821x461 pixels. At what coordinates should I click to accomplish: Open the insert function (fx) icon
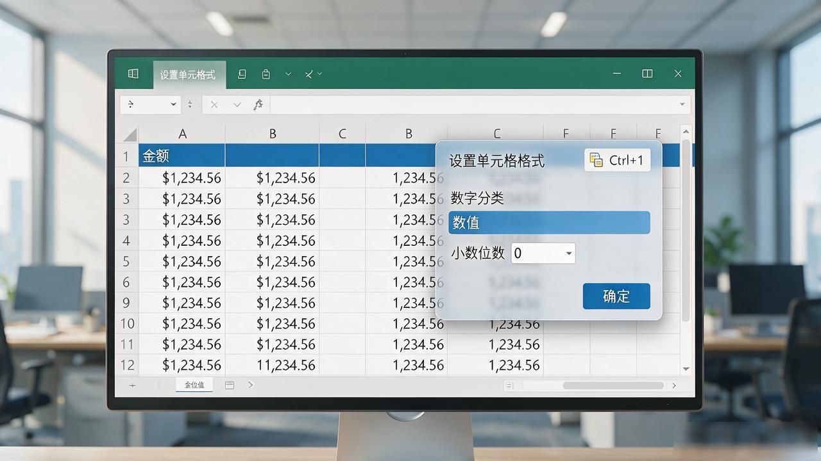[x=258, y=104]
